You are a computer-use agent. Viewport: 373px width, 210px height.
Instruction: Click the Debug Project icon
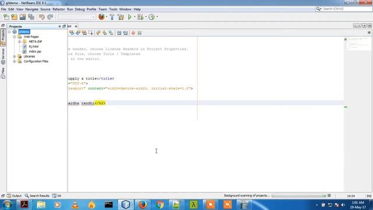click(140, 17)
